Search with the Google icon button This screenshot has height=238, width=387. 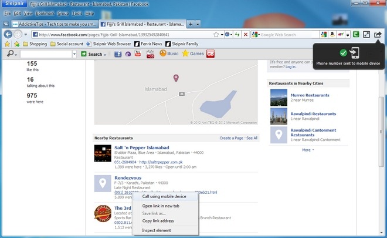click(x=324, y=35)
